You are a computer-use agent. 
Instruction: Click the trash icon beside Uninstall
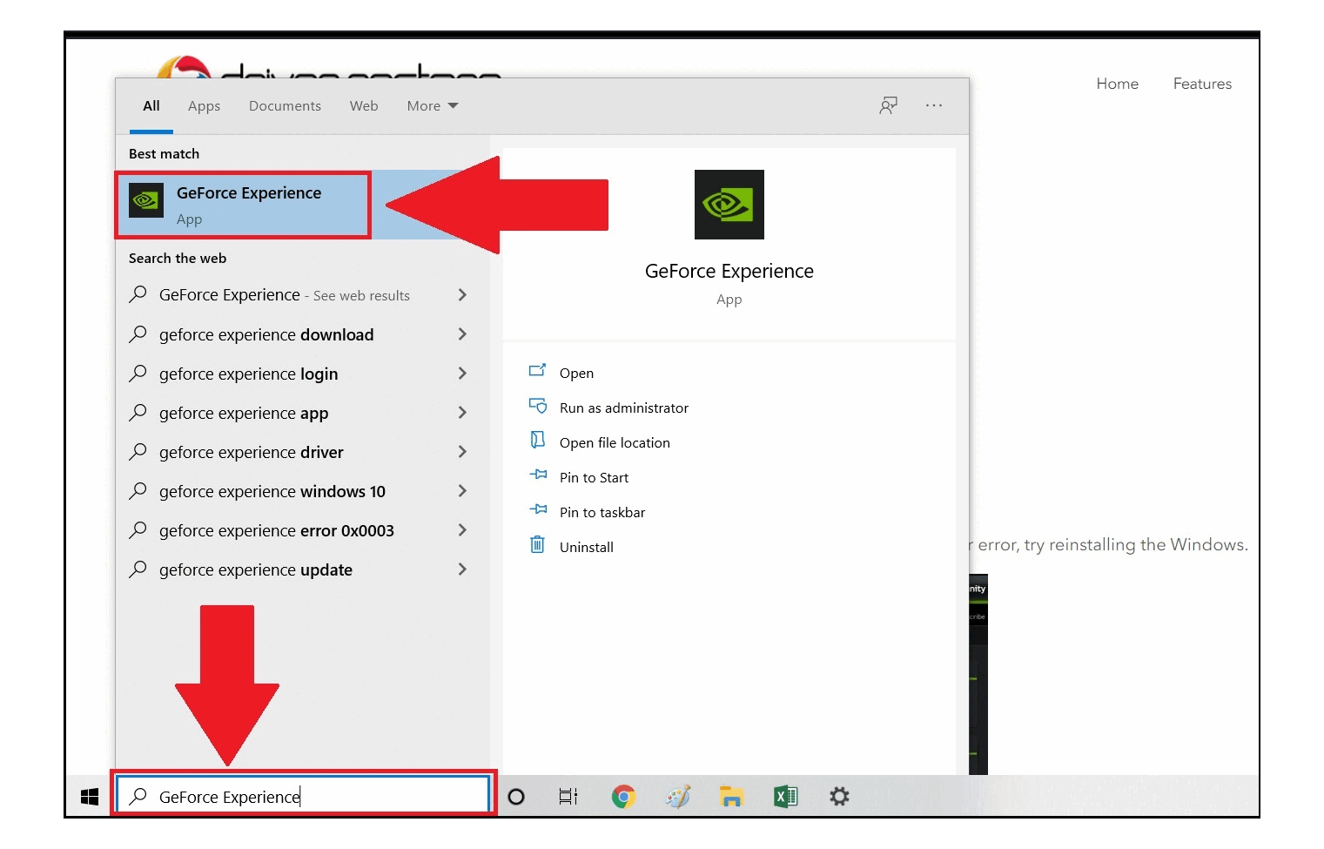pos(537,545)
